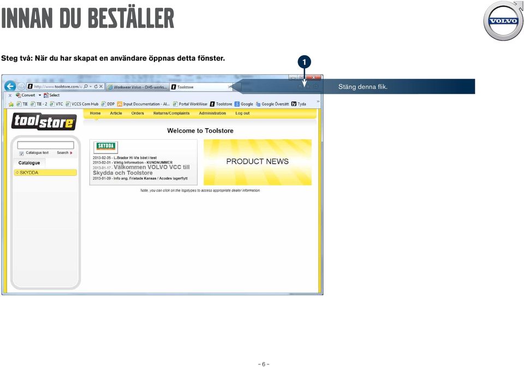Expand the favorites bar overflow chevron
The image size is (524, 367).
click(318, 101)
